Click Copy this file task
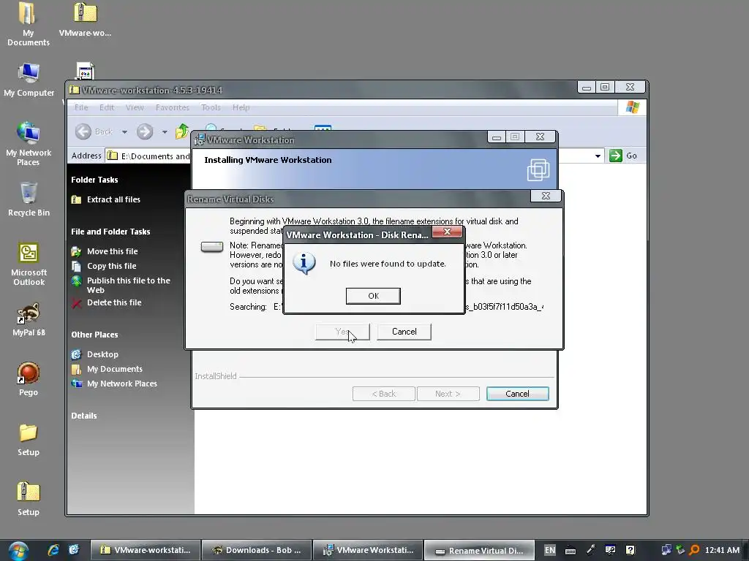Image resolution: width=749 pixels, height=561 pixels. coord(111,266)
